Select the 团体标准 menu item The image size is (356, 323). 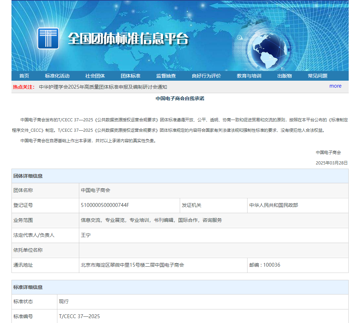131,76
